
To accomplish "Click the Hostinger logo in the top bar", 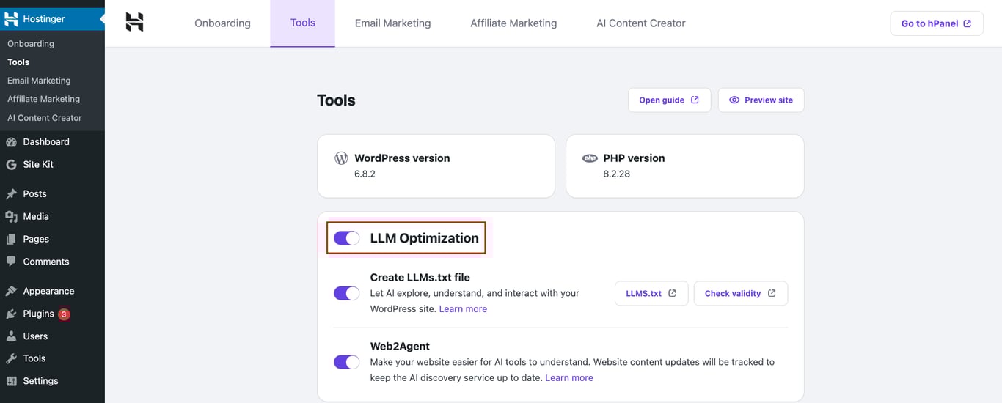I will 134,23.
